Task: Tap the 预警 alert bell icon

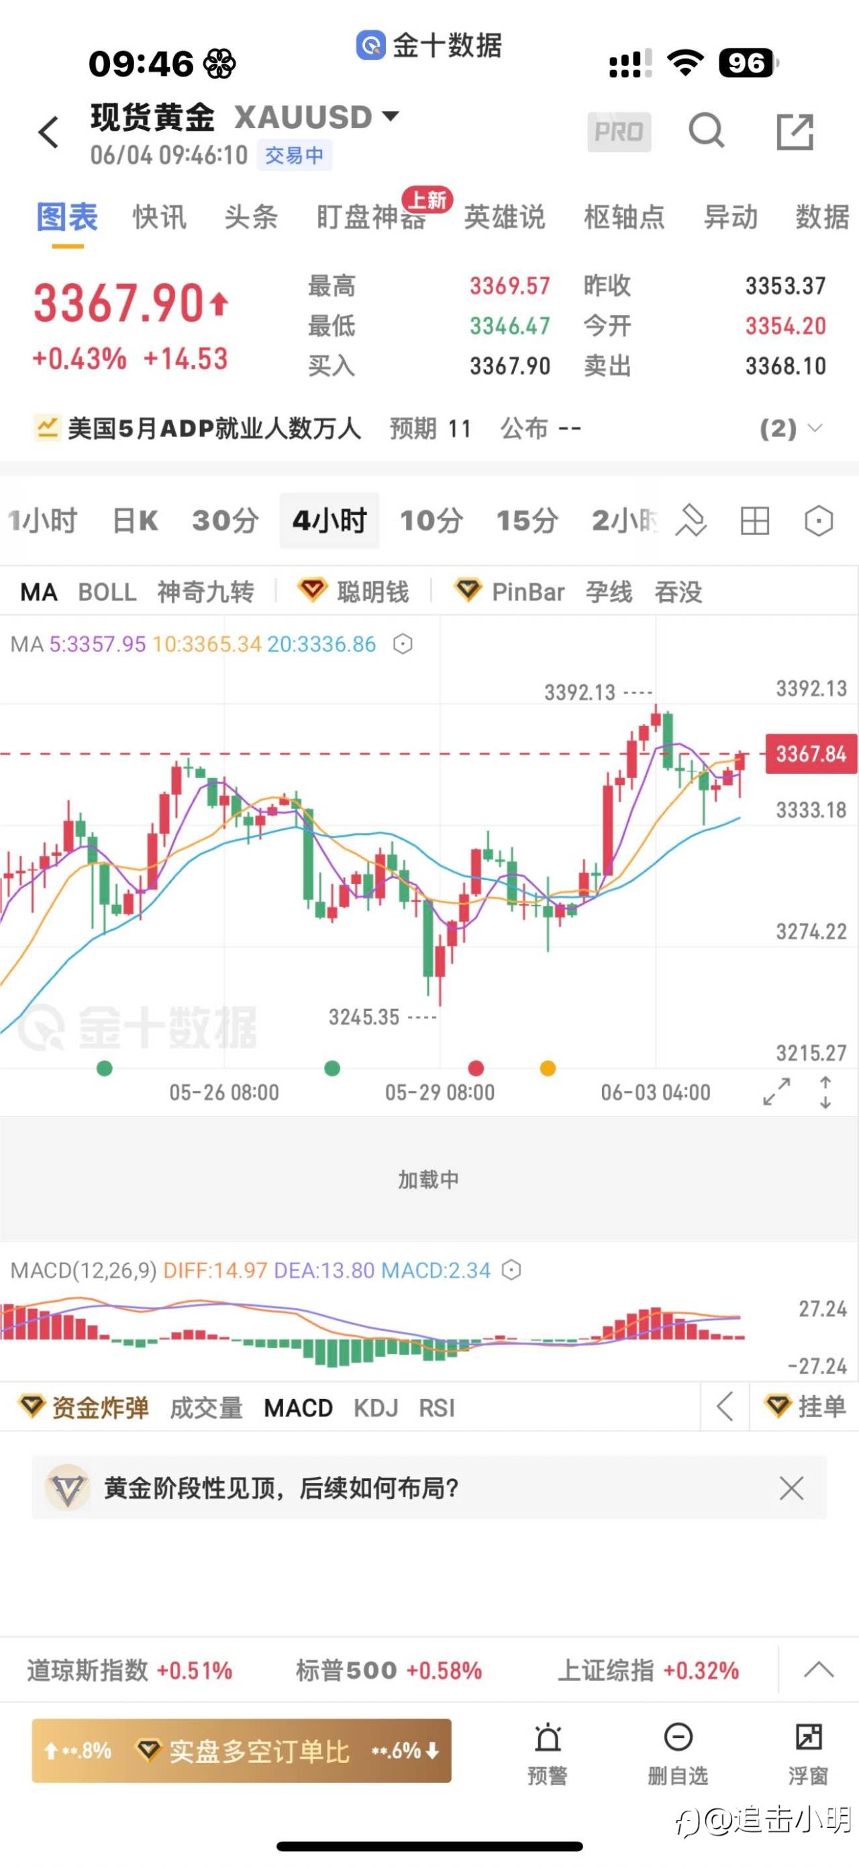Action: tap(548, 1751)
